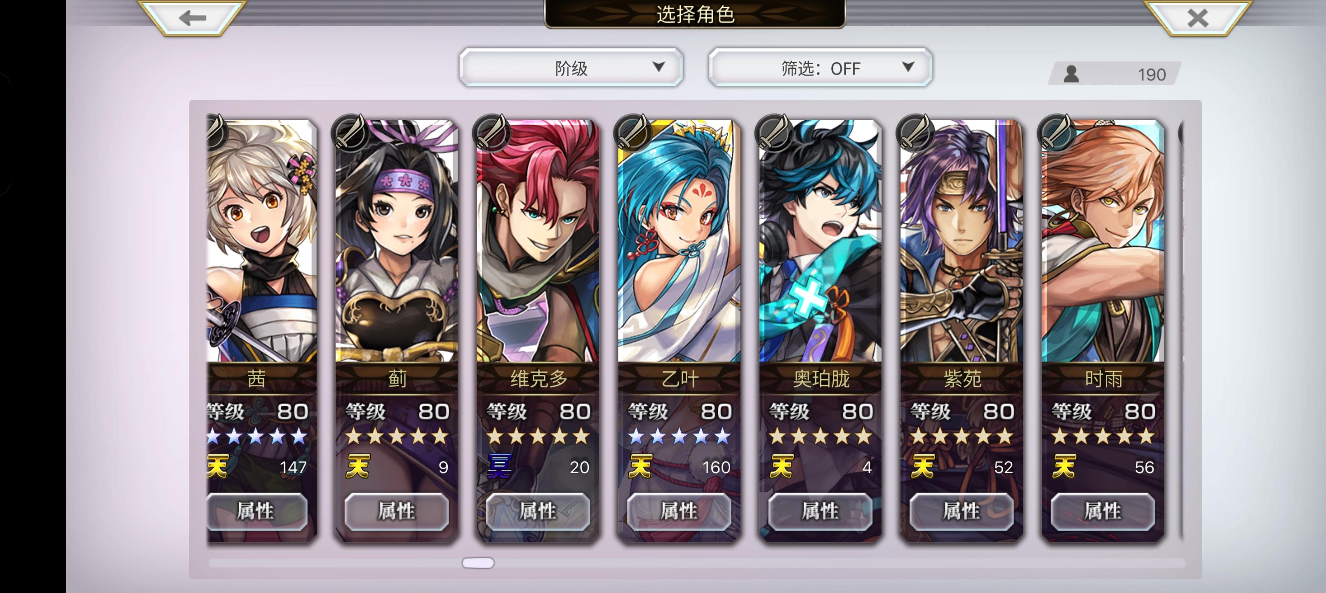
Task: Click the sword weapon icon on 时雨's card
Action: (x=1056, y=132)
